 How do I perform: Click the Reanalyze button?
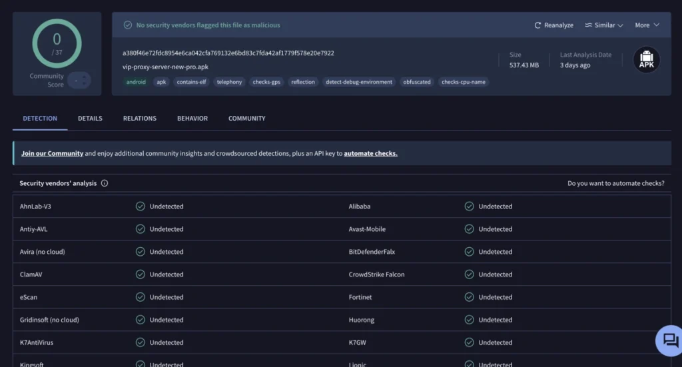pos(553,25)
